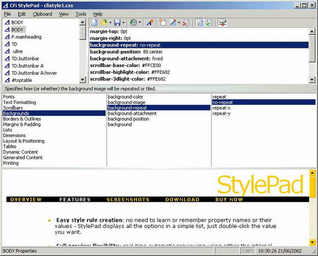This screenshot has width=318, height=256.
Task: Click the new property page icon
Action: (163, 23)
